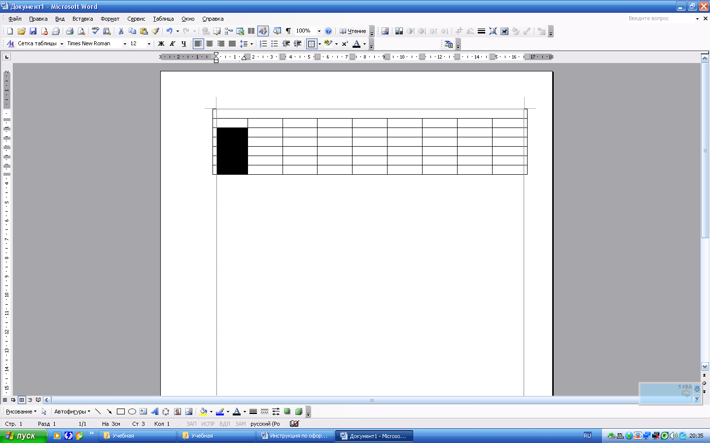Open the fill color (paint bucket) button
The height and width of the screenshot is (443, 710).
(x=203, y=411)
